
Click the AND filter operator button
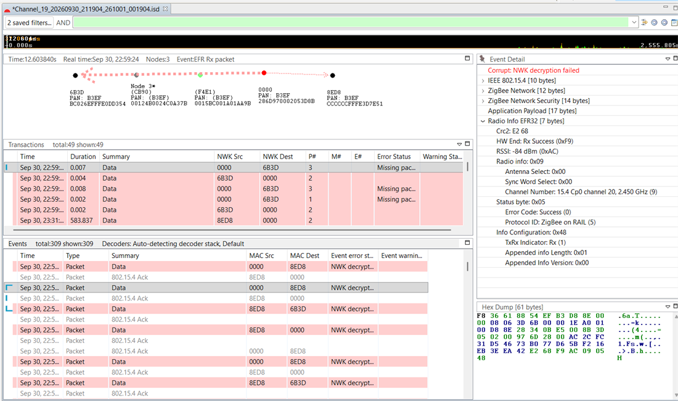[x=63, y=22]
